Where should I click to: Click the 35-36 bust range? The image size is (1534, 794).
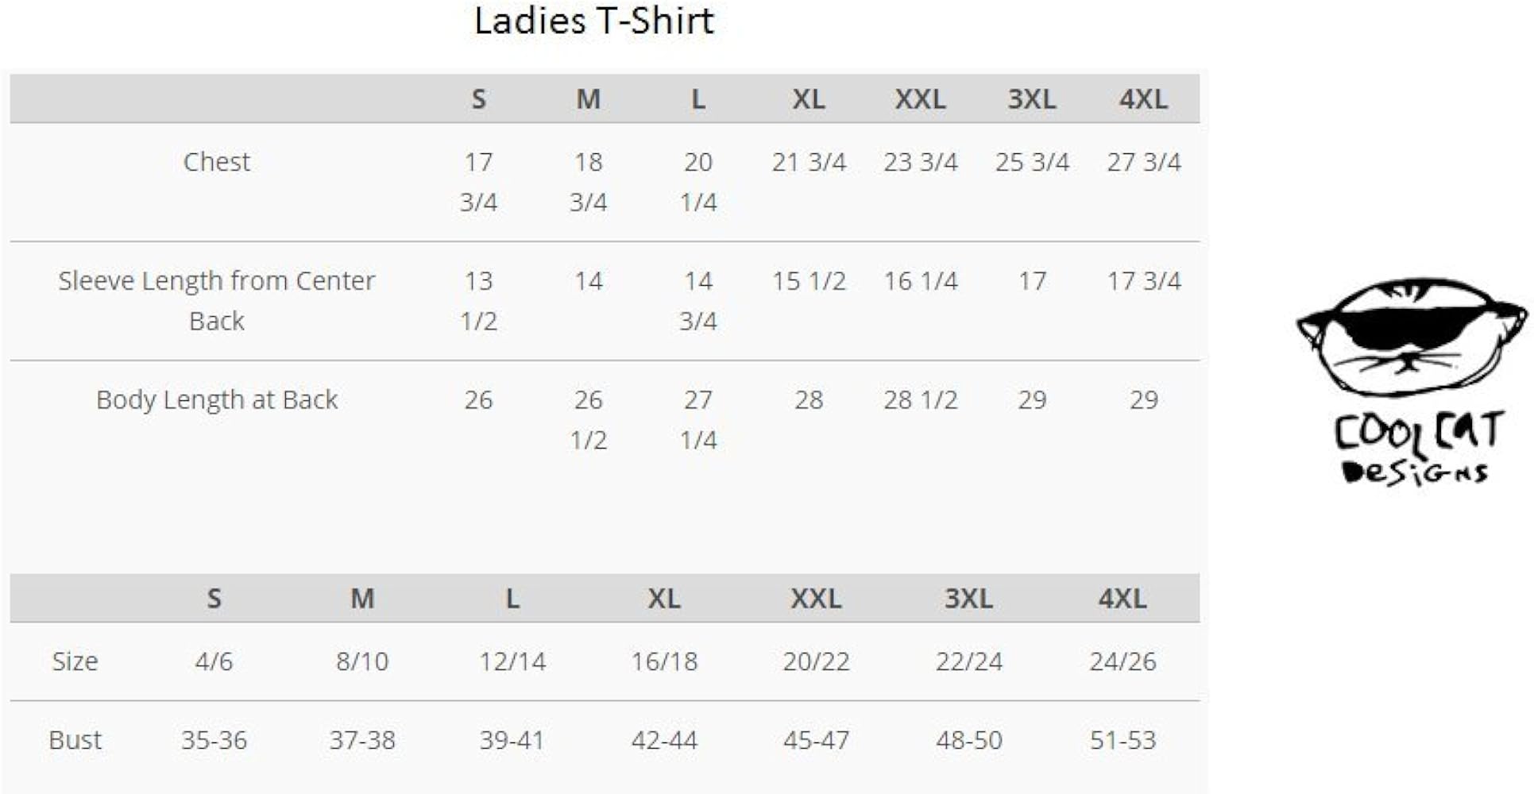point(214,740)
